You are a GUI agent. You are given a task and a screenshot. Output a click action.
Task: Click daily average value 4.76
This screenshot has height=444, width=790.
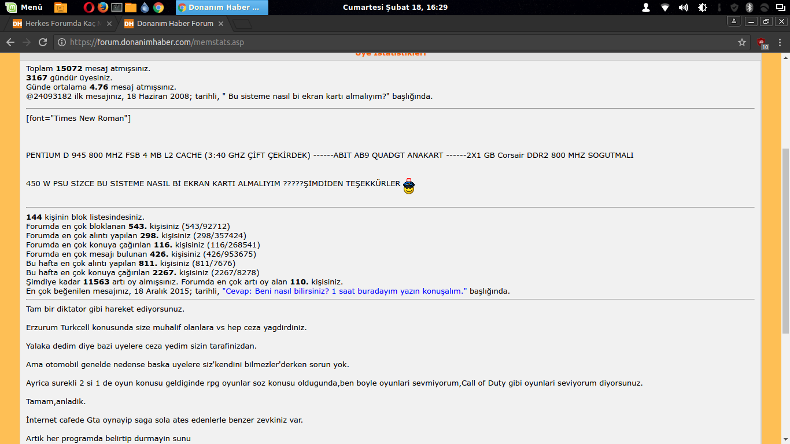coord(99,87)
